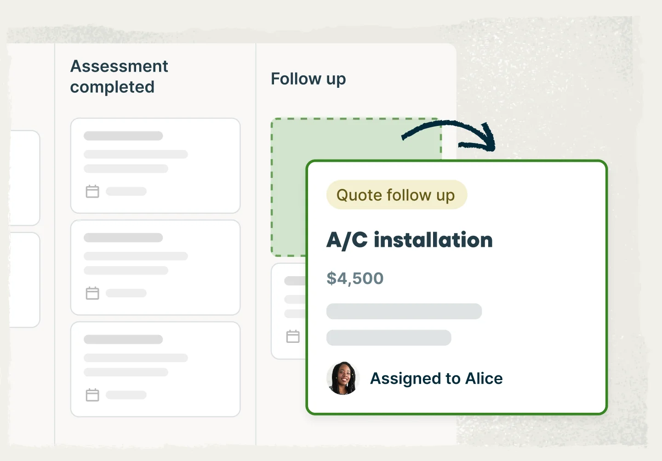The width and height of the screenshot is (662, 461).
Task: Click the Assigned to Alice label
Action: click(x=436, y=379)
